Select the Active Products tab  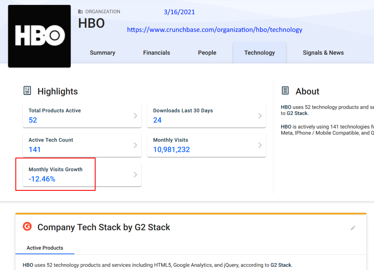(45, 248)
